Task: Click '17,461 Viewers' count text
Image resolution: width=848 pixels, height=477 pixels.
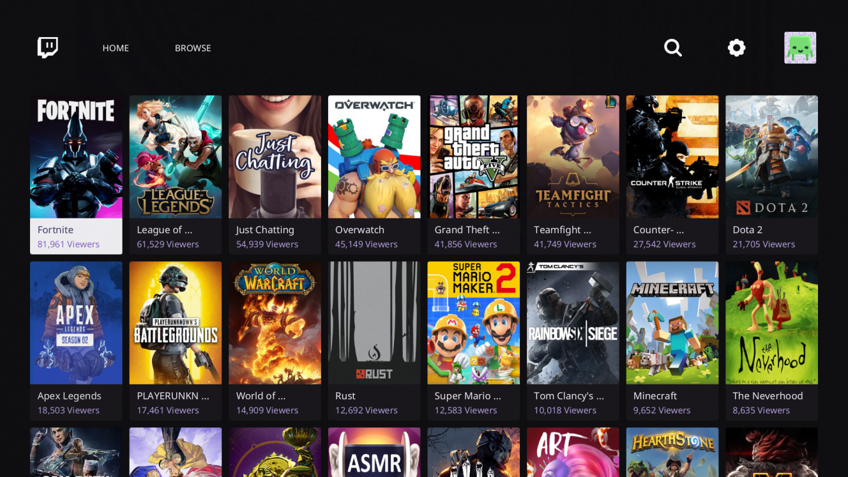Action: click(168, 411)
